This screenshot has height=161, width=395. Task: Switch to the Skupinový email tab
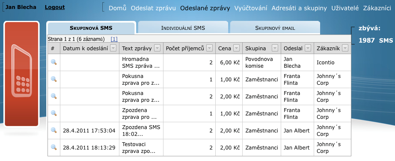point(275,28)
